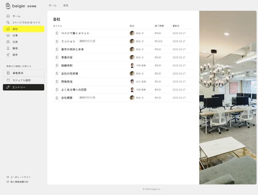Click the pencil icon on エントリー button

8,87
